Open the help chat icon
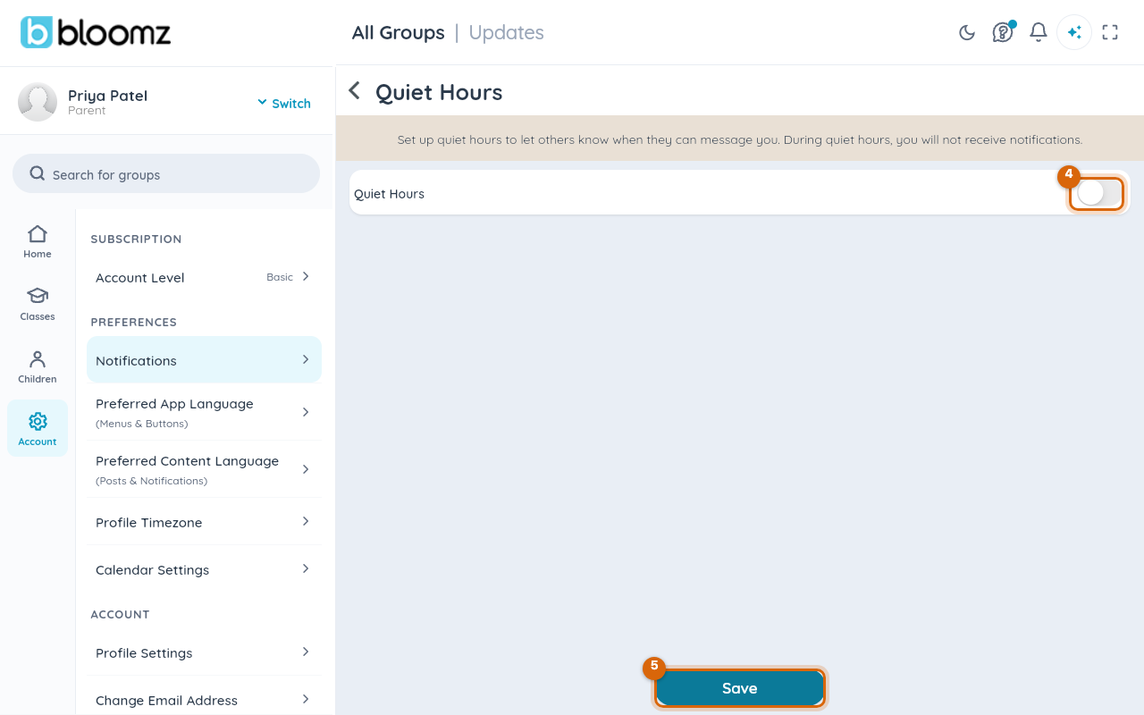The height and width of the screenshot is (715, 1144). pos(1003,32)
